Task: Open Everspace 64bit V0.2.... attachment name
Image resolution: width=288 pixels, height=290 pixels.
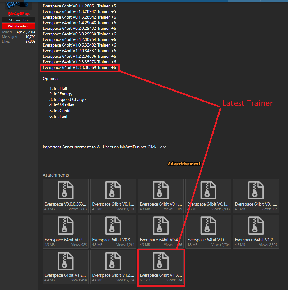Action: coord(66,240)
